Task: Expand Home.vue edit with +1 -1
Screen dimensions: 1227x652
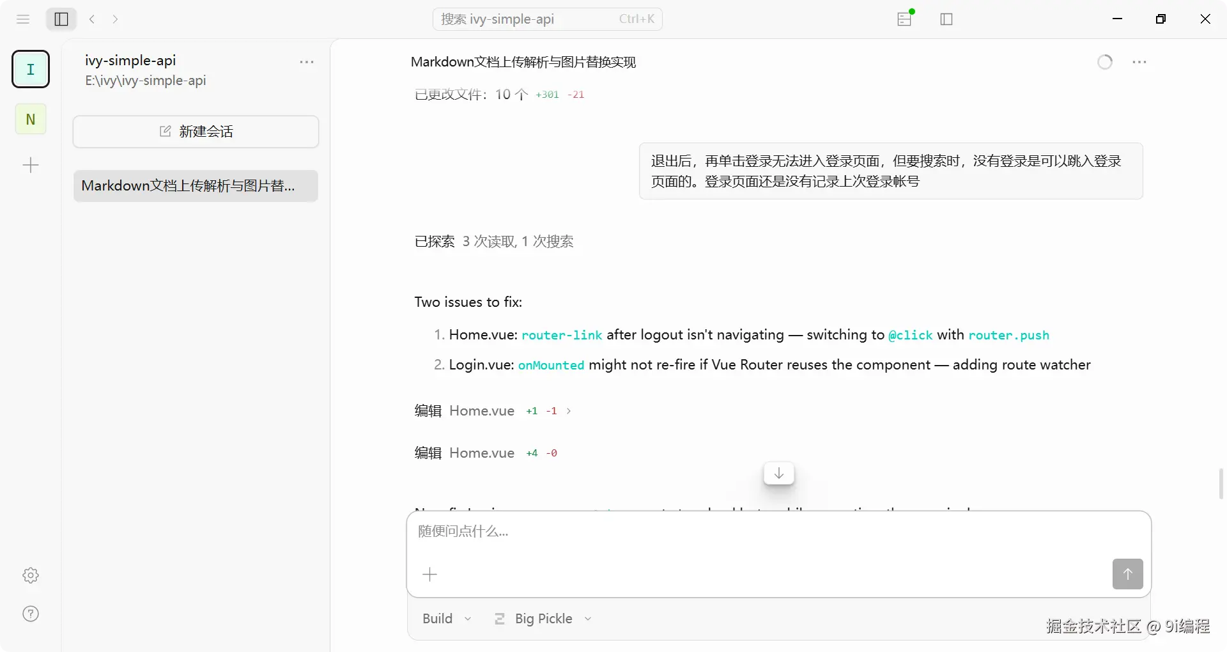Action: pos(493,411)
